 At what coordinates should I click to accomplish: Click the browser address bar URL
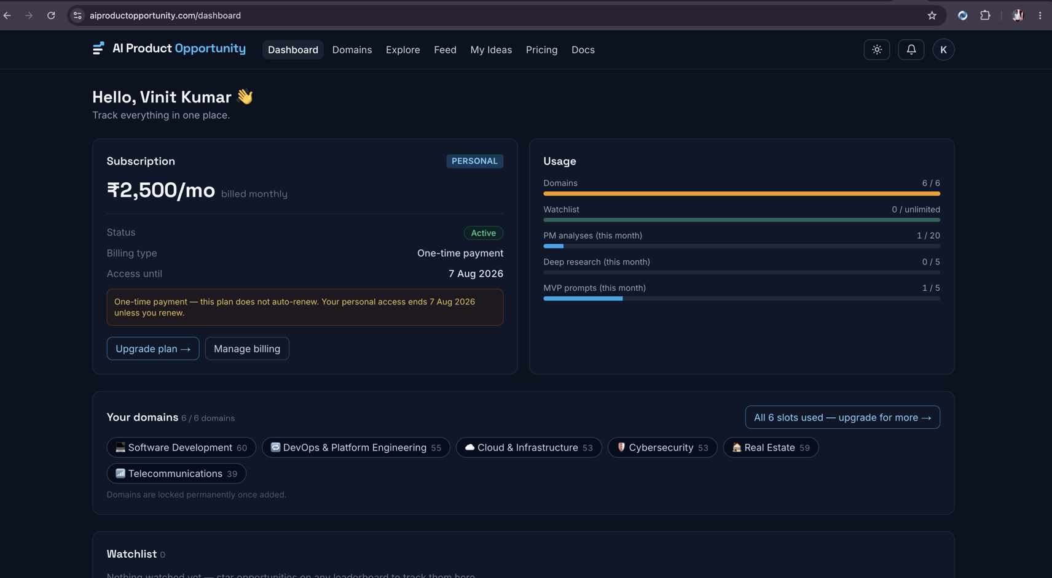pyautogui.click(x=165, y=15)
